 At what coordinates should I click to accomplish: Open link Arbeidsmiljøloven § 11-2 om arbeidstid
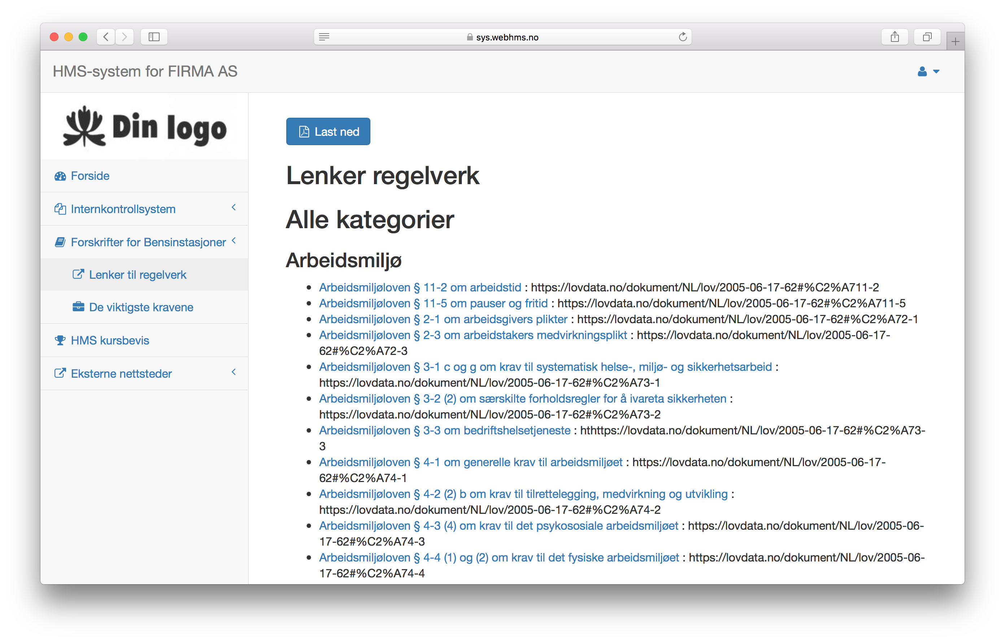pos(420,287)
